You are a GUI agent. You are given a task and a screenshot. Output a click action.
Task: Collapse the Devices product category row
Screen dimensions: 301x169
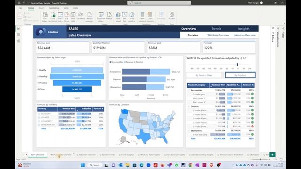(x=189, y=107)
